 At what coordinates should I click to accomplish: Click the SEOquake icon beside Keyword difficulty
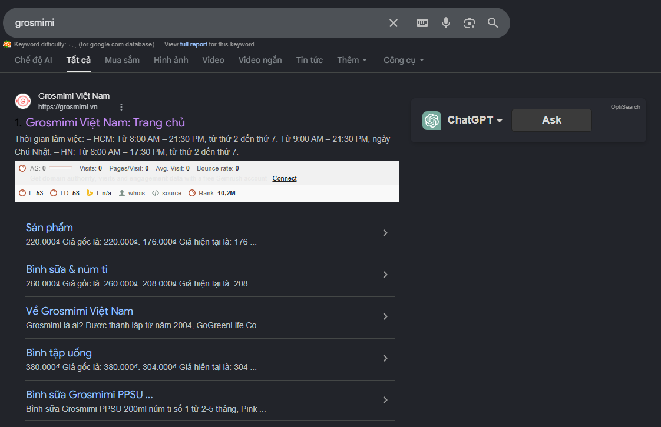[7, 44]
